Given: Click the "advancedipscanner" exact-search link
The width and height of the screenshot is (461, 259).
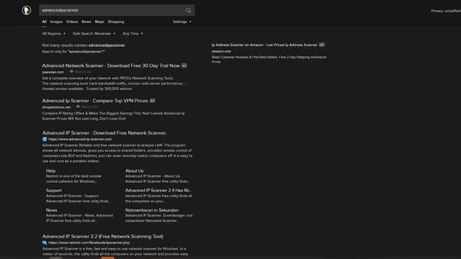Looking at the screenshot, I should click(86, 51).
